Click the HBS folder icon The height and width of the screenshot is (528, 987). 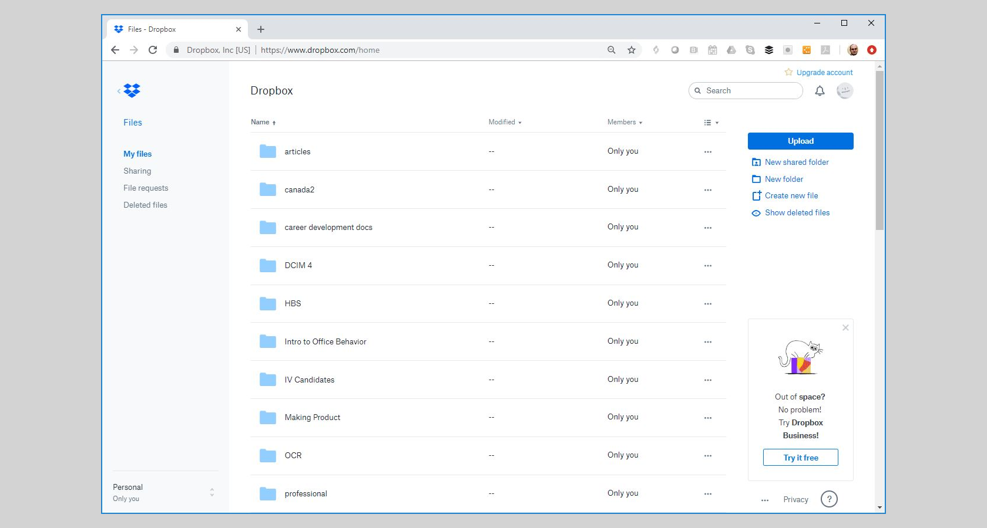[x=268, y=303]
